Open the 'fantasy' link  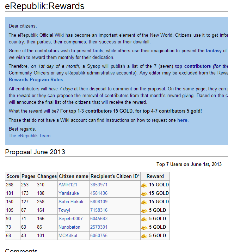pyautogui.click(x=214, y=50)
